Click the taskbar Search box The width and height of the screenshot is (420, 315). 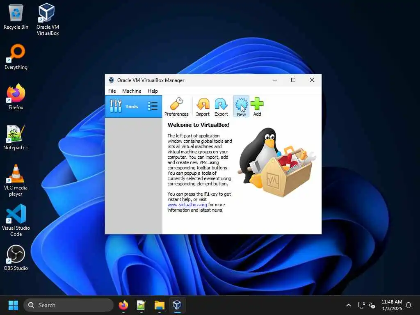point(68,305)
